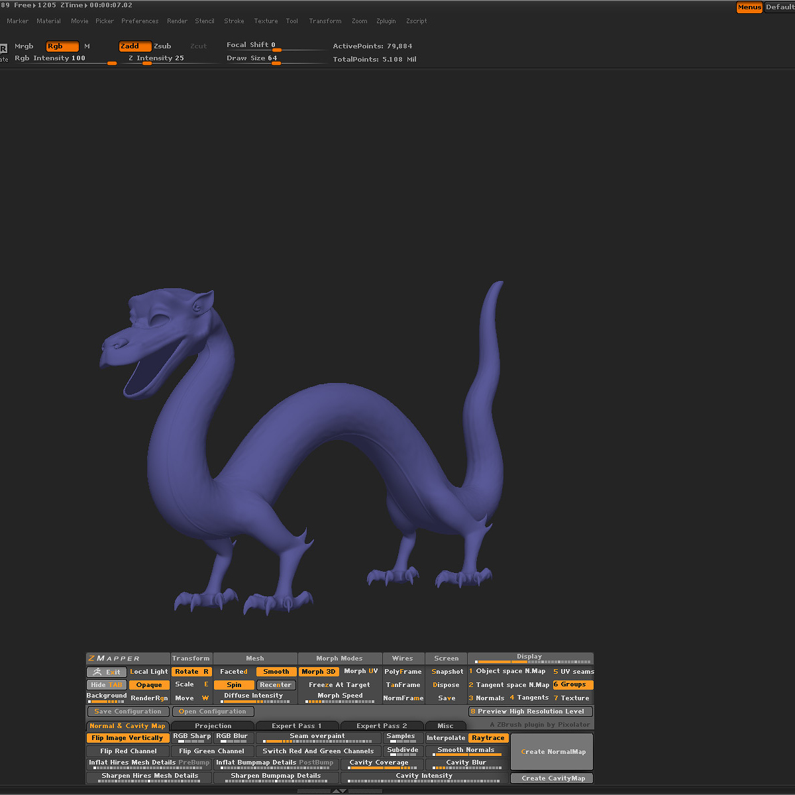Toggle Freeze At Target
795x795 pixels.
point(340,685)
